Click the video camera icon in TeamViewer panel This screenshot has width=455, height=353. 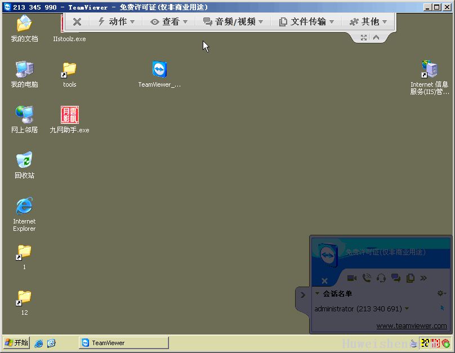point(352,278)
